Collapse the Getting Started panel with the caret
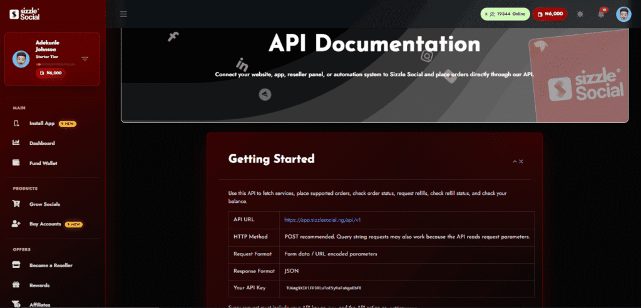 (515, 162)
